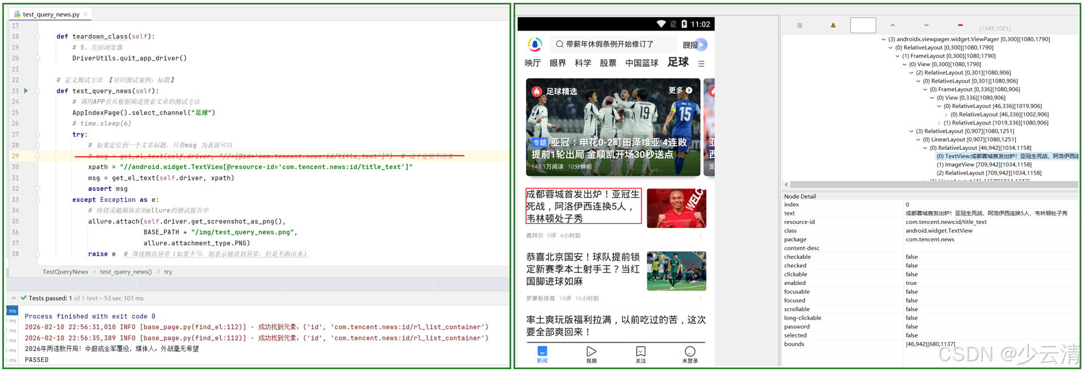Image resolution: width=1083 pixels, height=372 pixels.
Task: Tap the 新闻 bottom navigation icon
Action: point(542,354)
